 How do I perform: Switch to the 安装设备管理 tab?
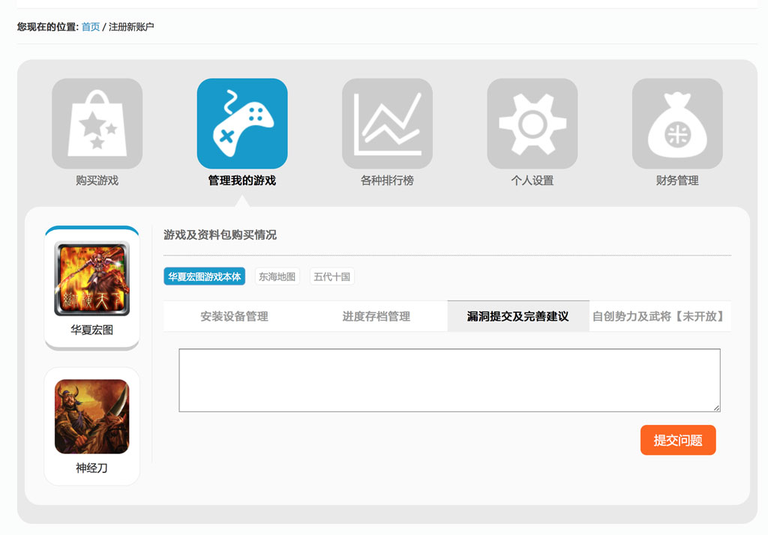[234, 316]
